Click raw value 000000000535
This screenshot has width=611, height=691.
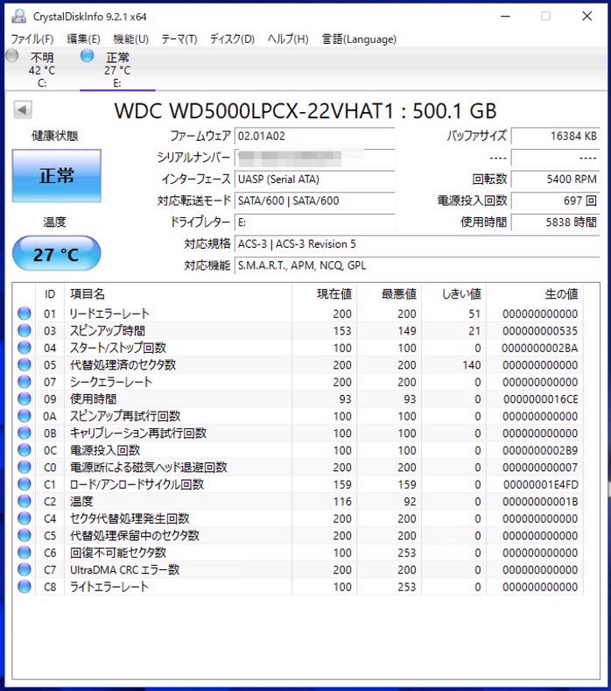click(x=540, y=331)
